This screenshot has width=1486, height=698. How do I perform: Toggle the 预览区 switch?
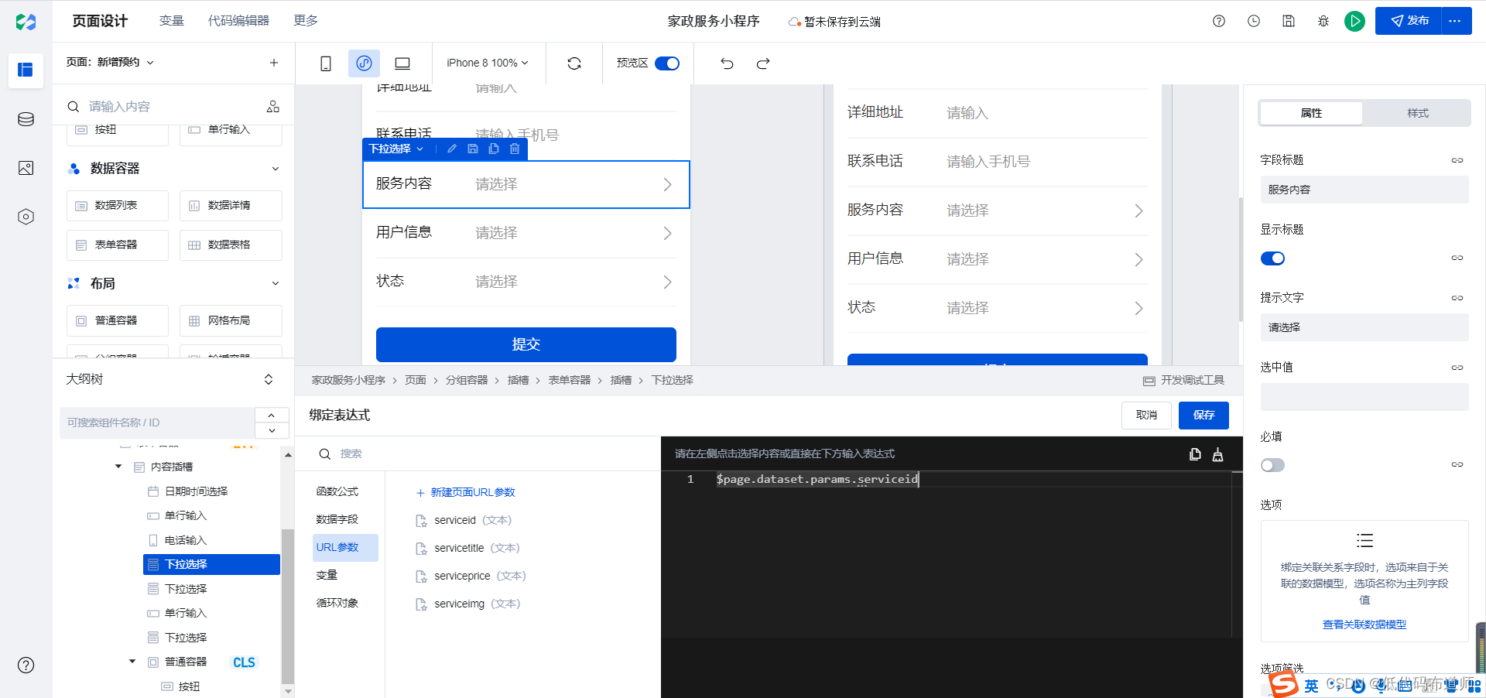click(x=667, y=63)
